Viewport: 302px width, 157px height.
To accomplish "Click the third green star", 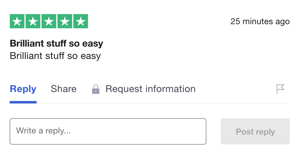I will [x=49, y=21].
